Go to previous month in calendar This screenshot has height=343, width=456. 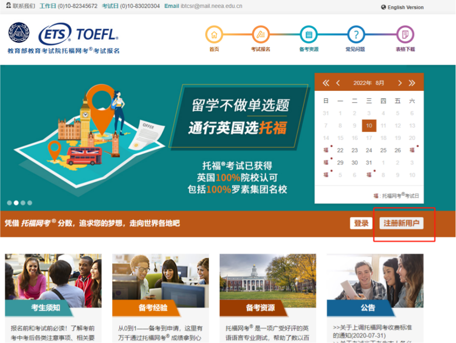tap(338, 83)
